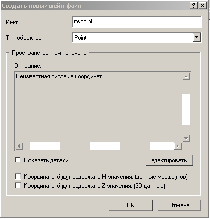Click the up arrow of description scrollbar
Image resolution: width=210 pixels, height=219 pixels.
coord(186,76)
